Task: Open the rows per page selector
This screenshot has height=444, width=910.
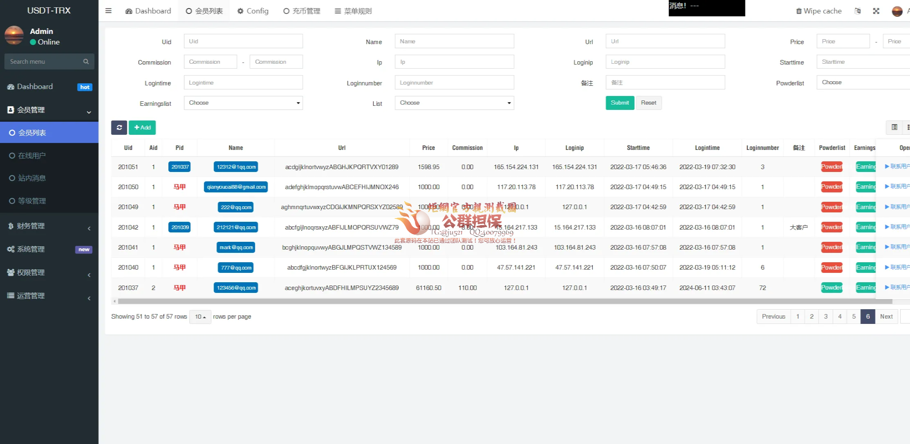Action: coord(200,317)
